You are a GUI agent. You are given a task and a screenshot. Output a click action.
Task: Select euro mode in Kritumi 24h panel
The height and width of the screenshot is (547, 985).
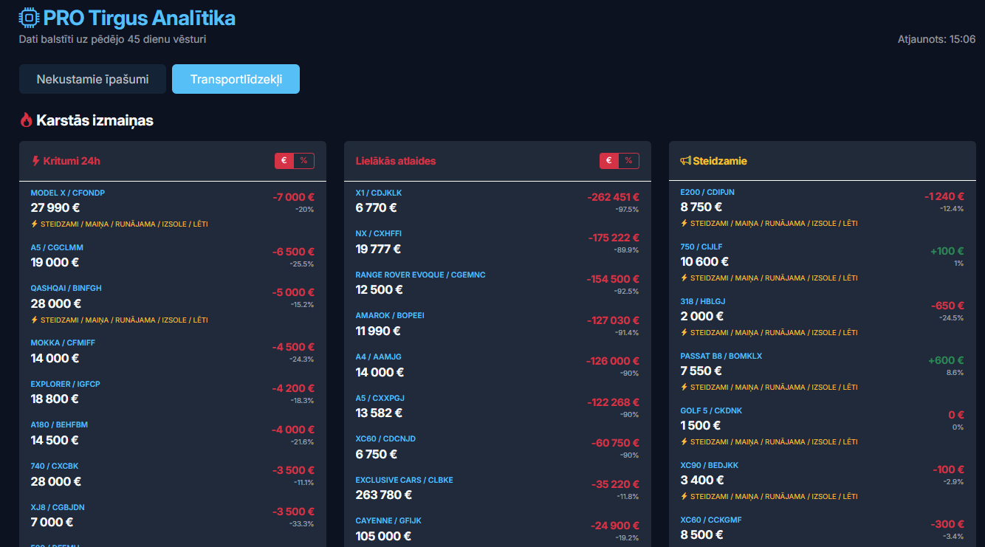coord(284,161)
